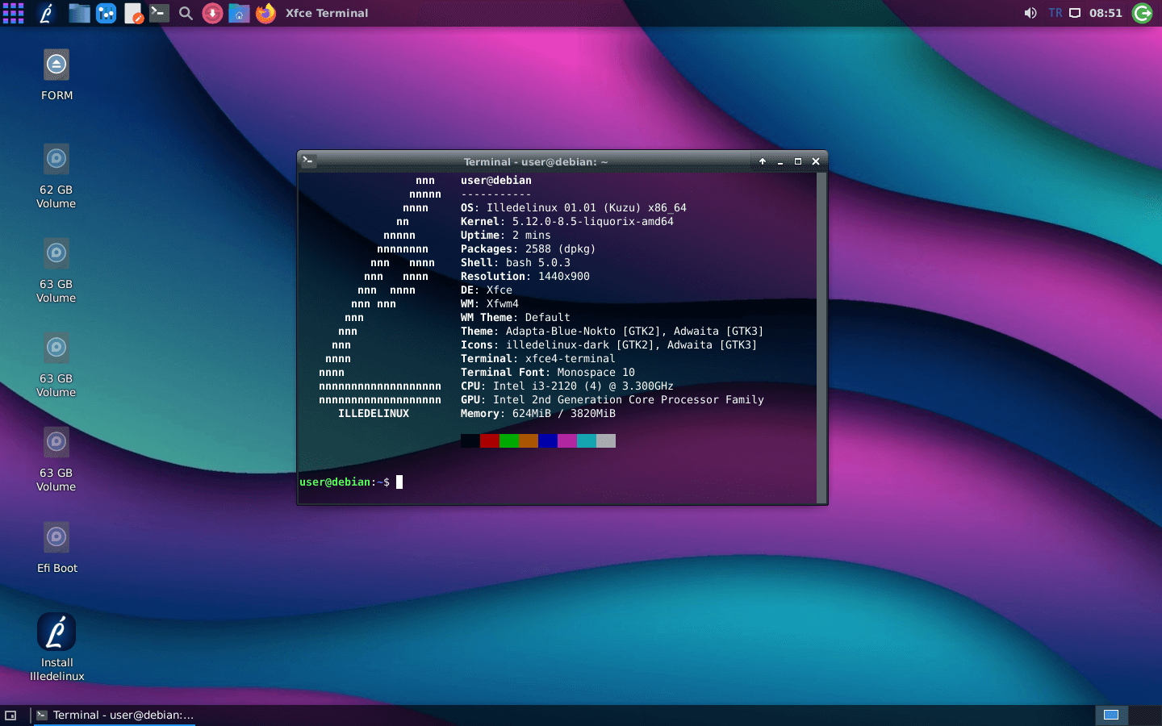Click the terminal vertical scrollbar
This screenshot has height=726, width=1162.
tap(821, 337)
